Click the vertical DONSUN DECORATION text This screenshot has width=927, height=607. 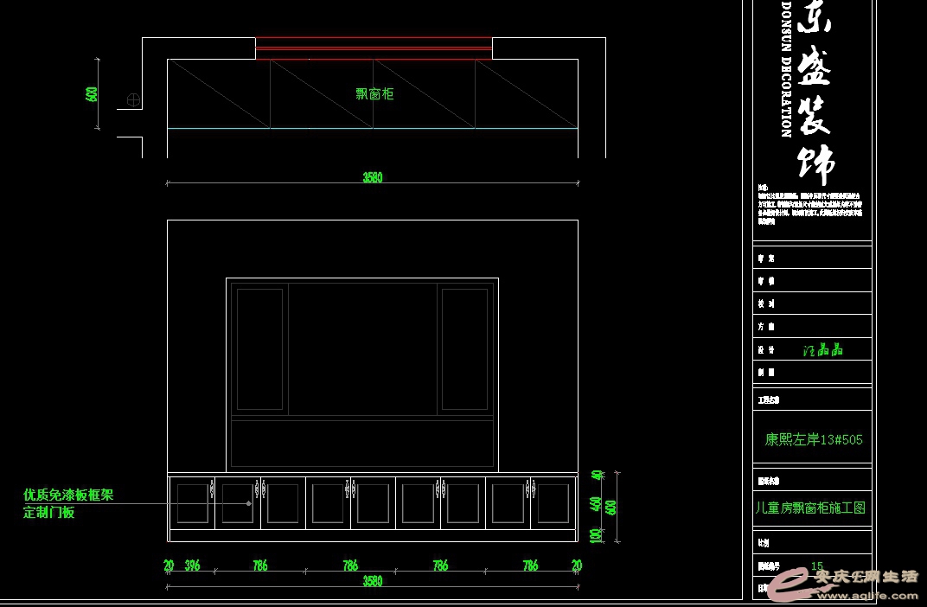(786, 69)
